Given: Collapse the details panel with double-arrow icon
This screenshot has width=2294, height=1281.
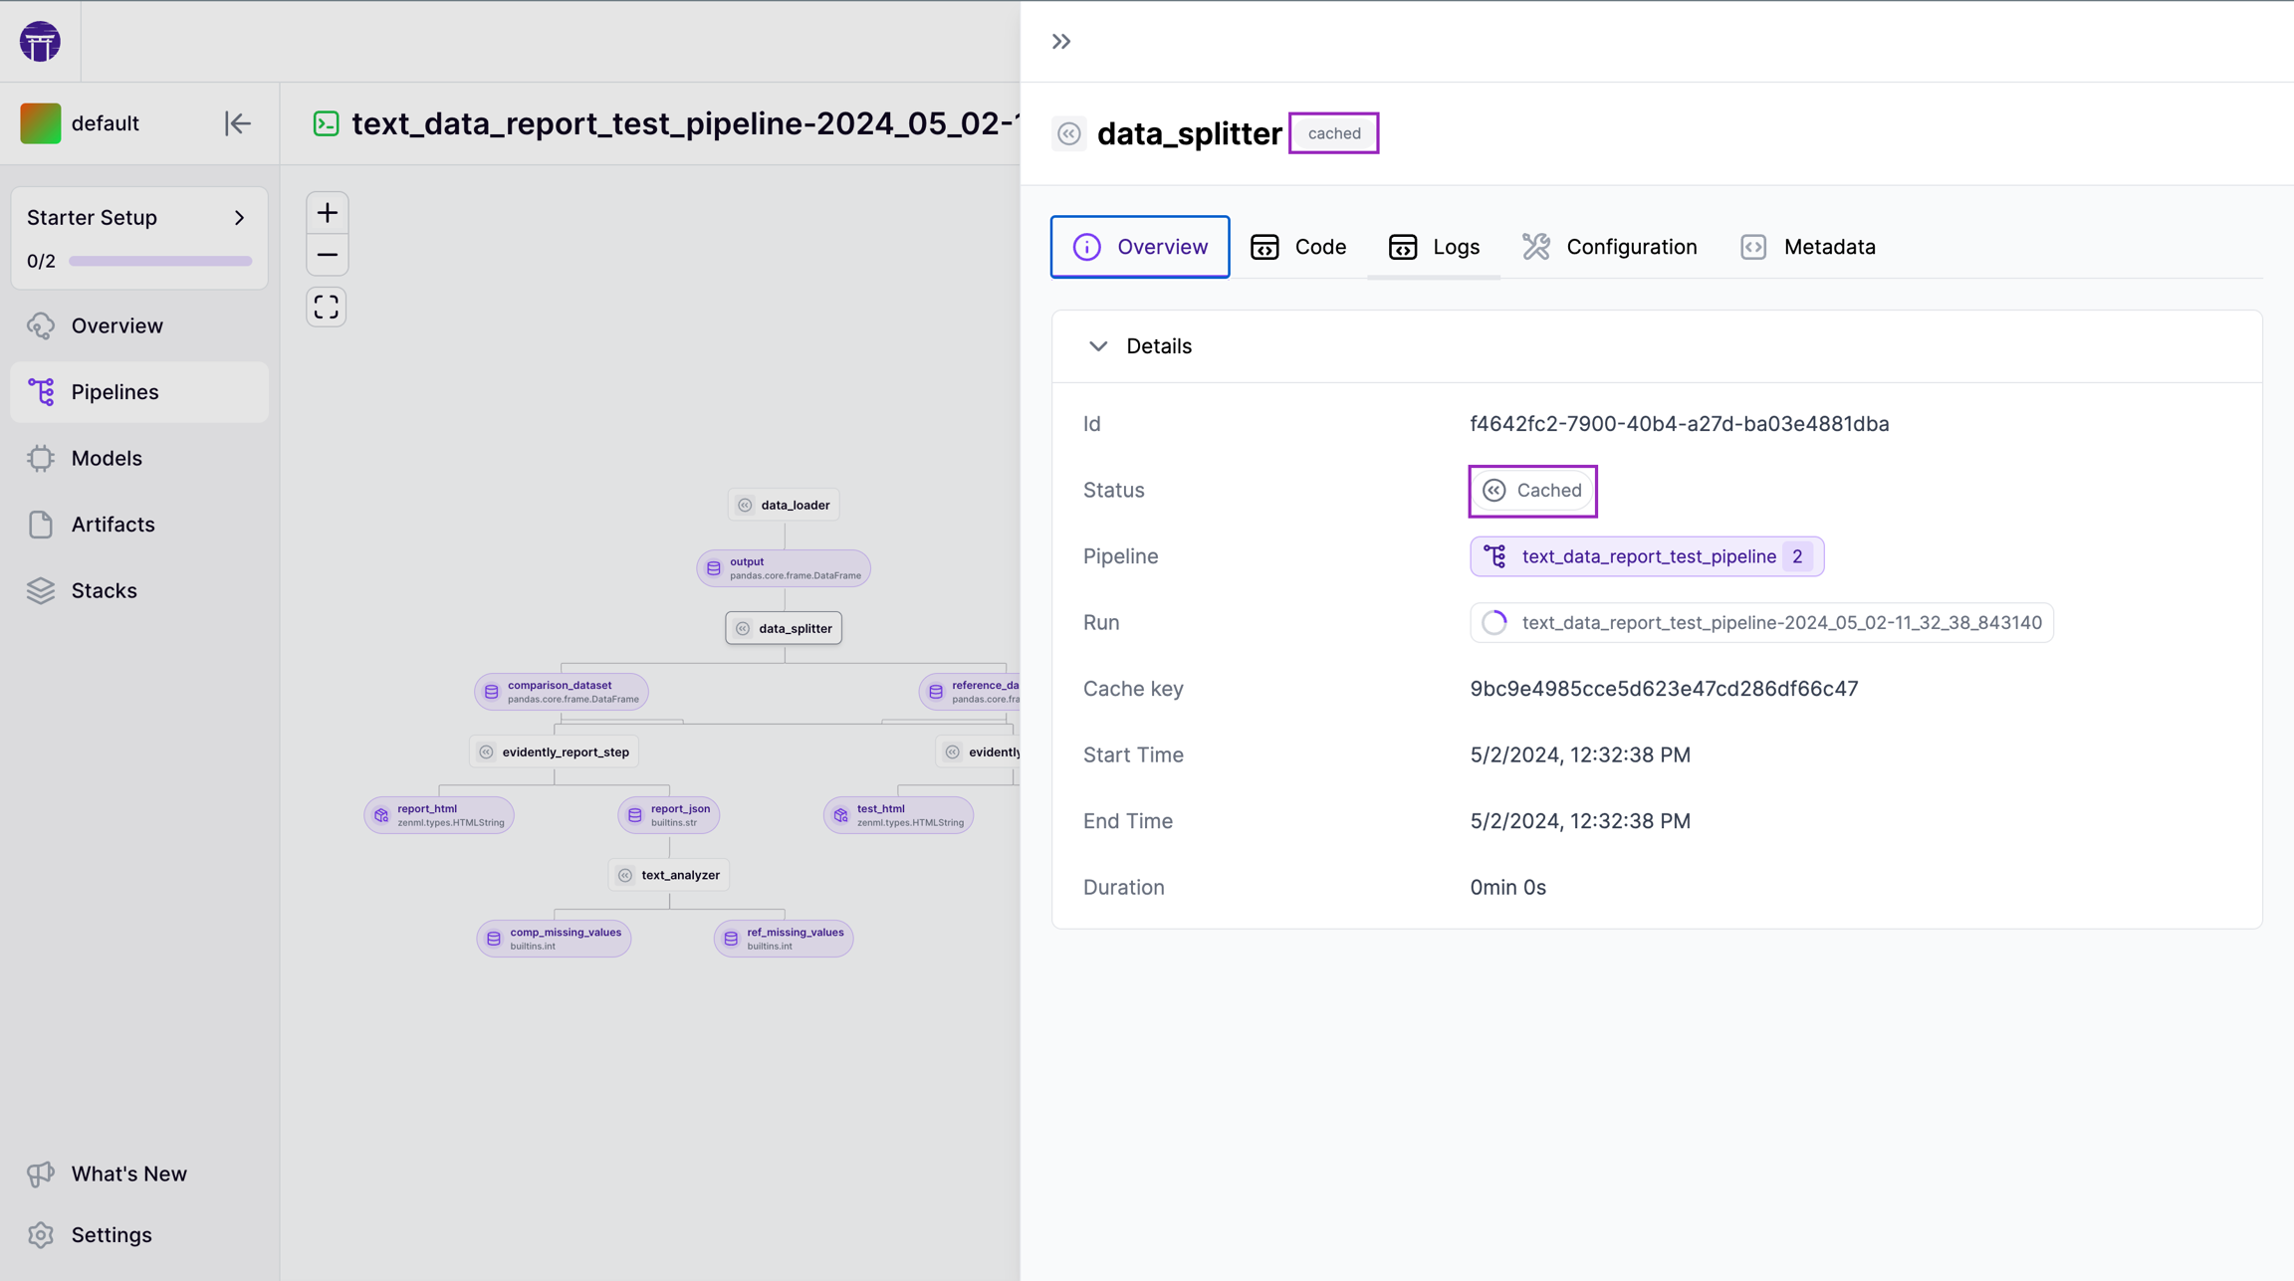Looking at the screenshot, I should pos(1060,41).
